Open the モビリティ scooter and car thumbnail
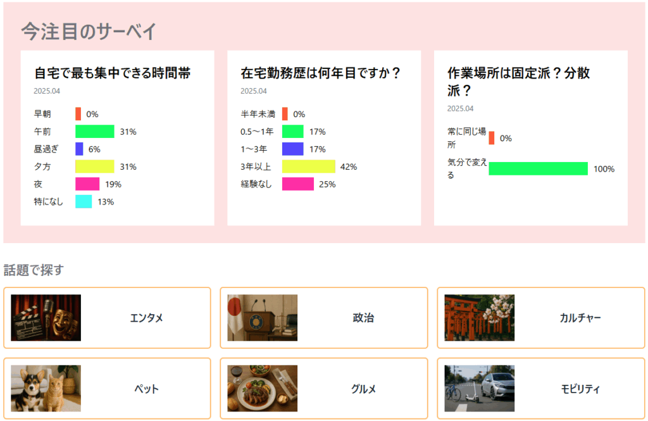 479,388
